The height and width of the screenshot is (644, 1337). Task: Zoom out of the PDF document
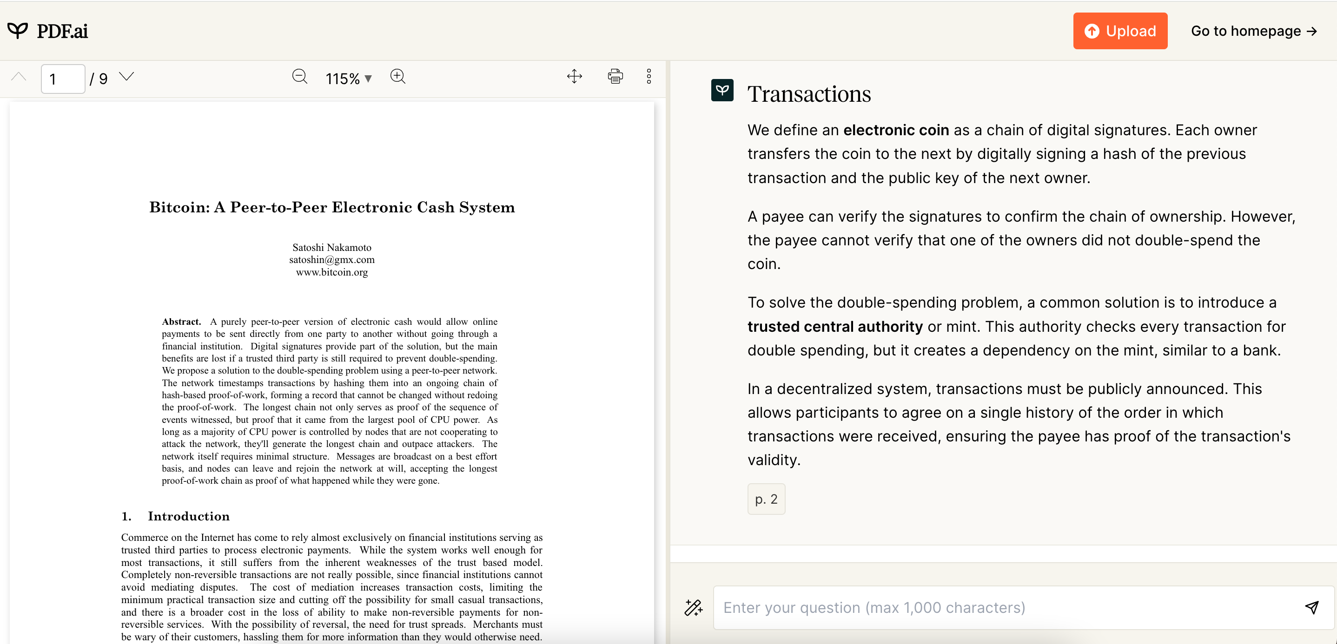point(299,77)
